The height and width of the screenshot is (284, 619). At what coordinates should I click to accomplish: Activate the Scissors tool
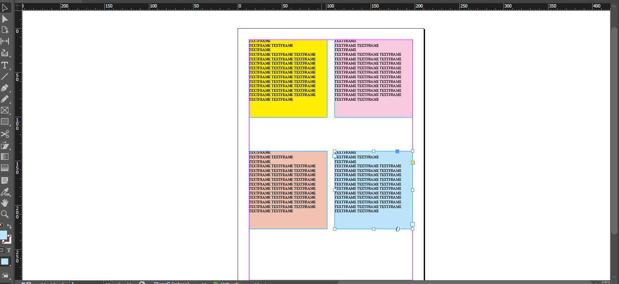[x=6, y=134]
